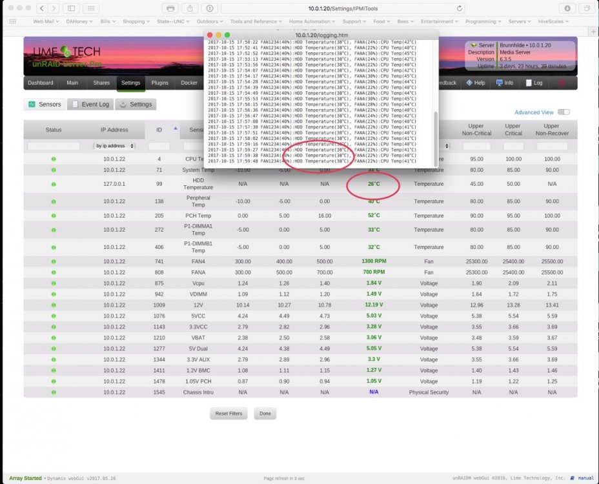Click status indicator for FAN4 row
Image resolution: width=599 pixels, height=484 pixels.
pos(54,261)
